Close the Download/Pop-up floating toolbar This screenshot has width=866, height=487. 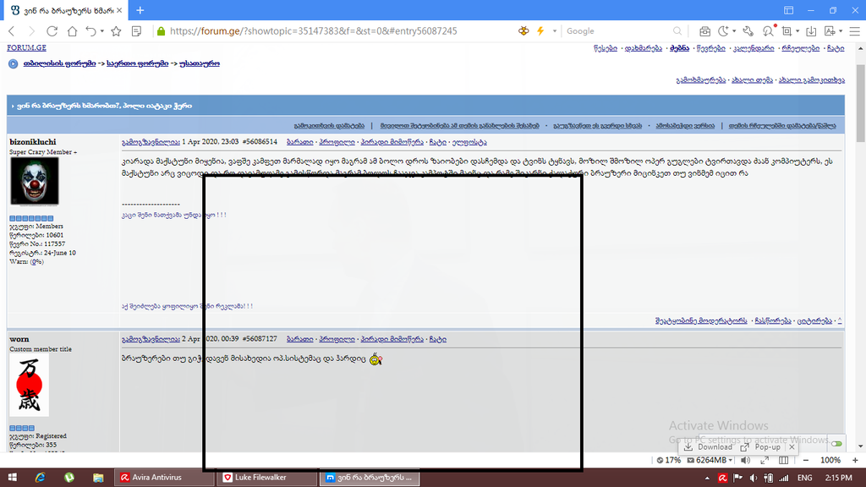point(792,446)
